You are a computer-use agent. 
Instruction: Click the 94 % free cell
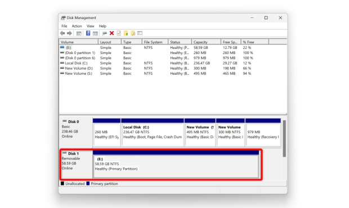247,73
